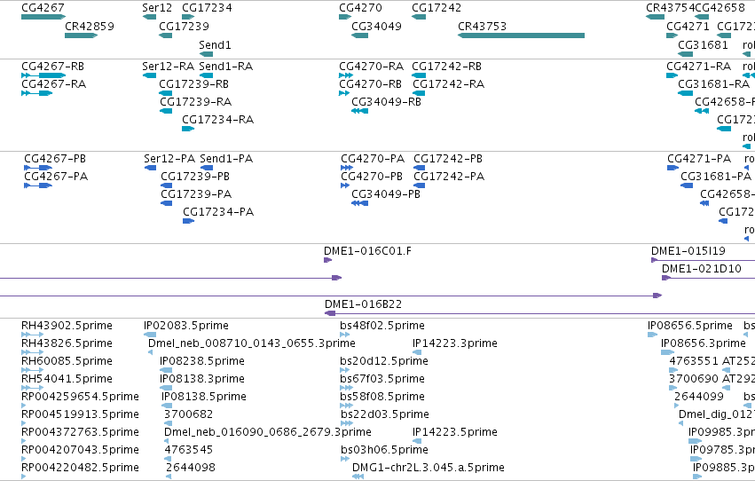
Task: Select clone DME1-016C01.F
Action: point(328,260)
